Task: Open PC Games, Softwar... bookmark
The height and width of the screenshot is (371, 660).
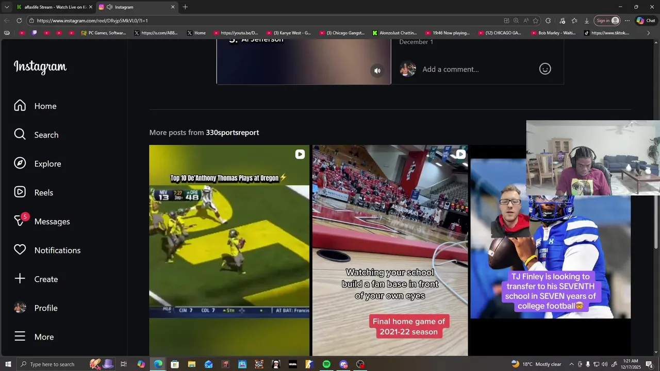Action: (103, 32)
